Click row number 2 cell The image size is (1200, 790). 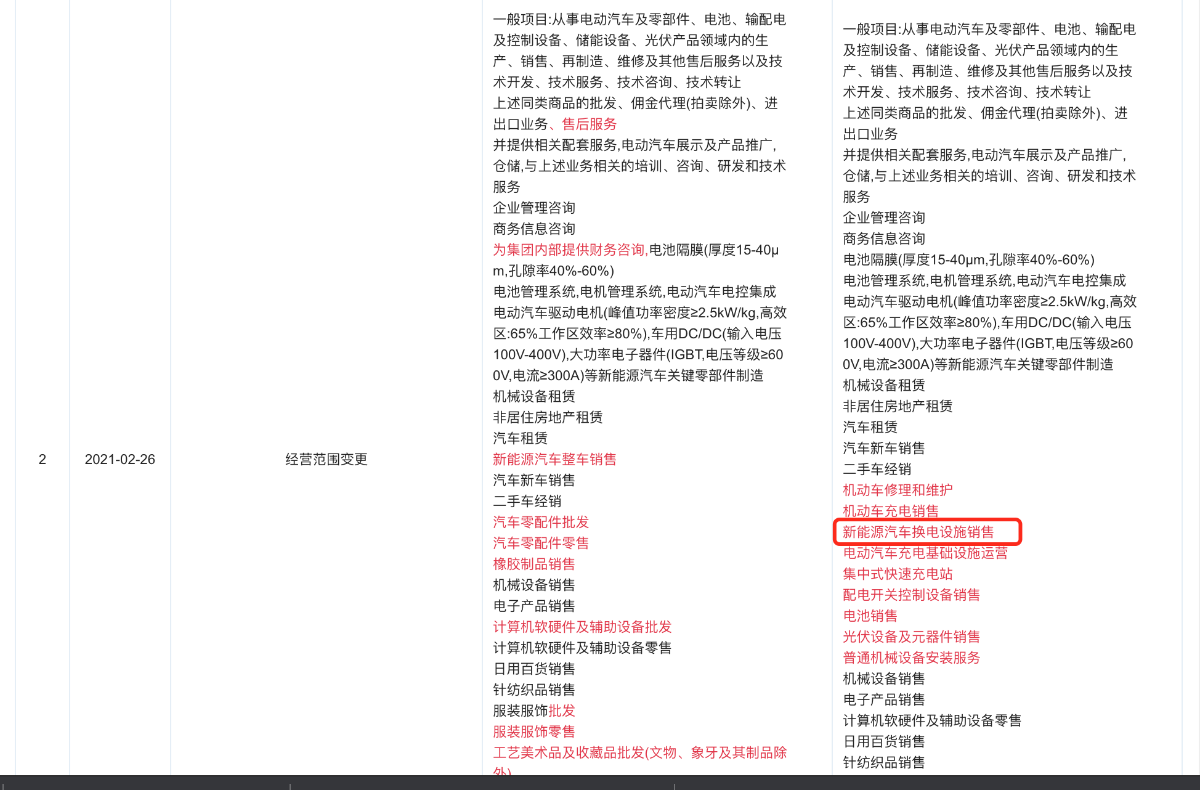42,459
